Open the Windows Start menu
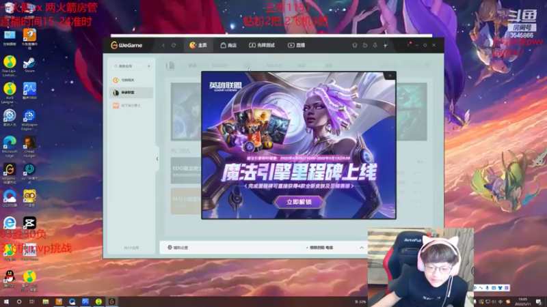Image resolution: width=547 pixels, height=307 pixels. click(6, 302)
